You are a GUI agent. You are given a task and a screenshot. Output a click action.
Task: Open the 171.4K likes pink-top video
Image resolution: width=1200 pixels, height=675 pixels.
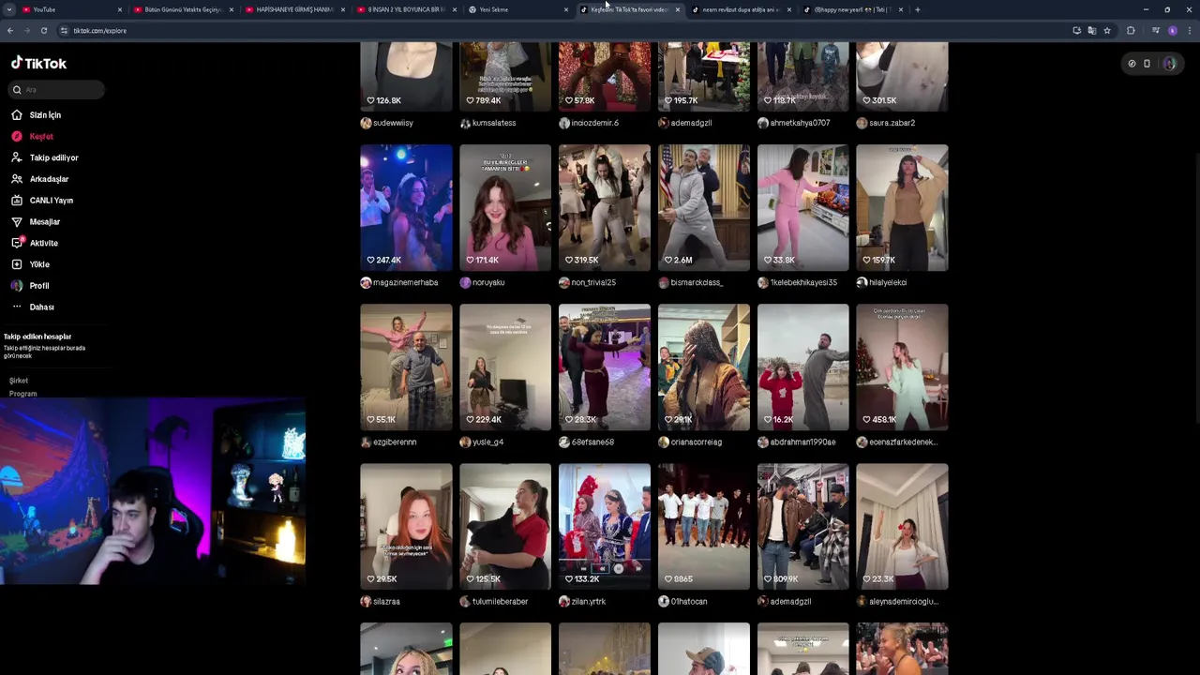[x=505, y=208]
